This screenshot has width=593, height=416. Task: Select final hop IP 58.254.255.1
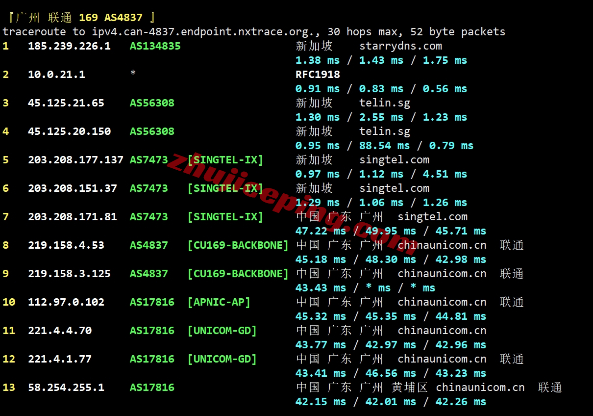click(x=66, y=388)
